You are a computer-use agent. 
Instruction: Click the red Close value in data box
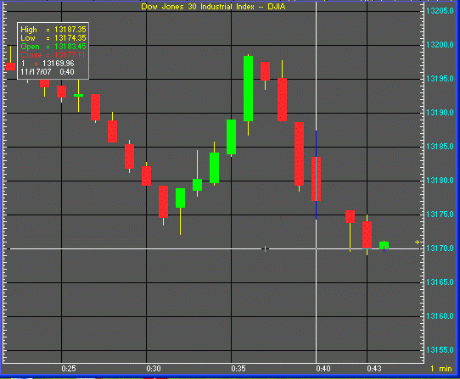coord(70,55)
